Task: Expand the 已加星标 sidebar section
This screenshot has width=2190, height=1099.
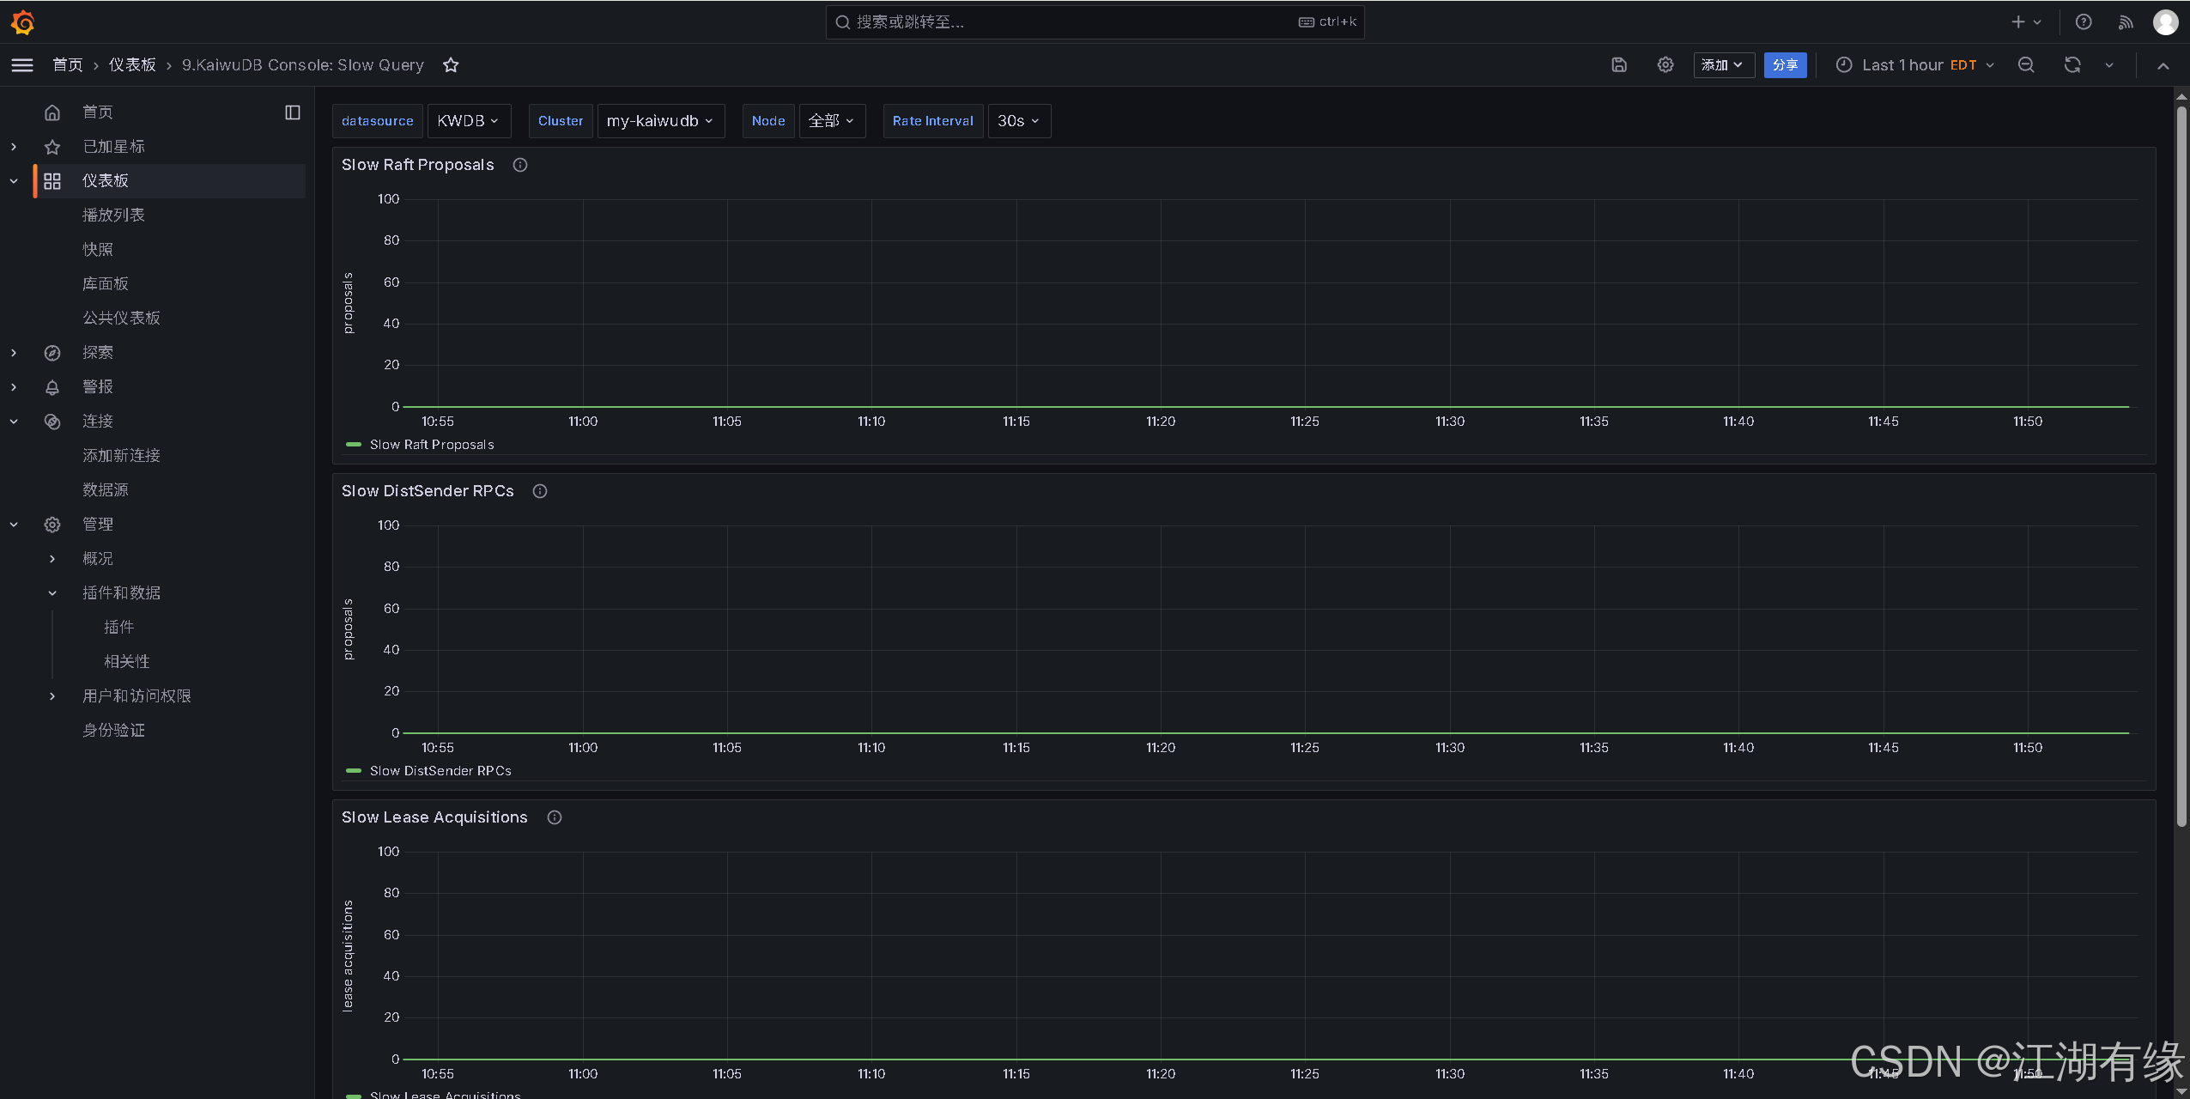Action: pyautogui.click(x=14, y=147)
